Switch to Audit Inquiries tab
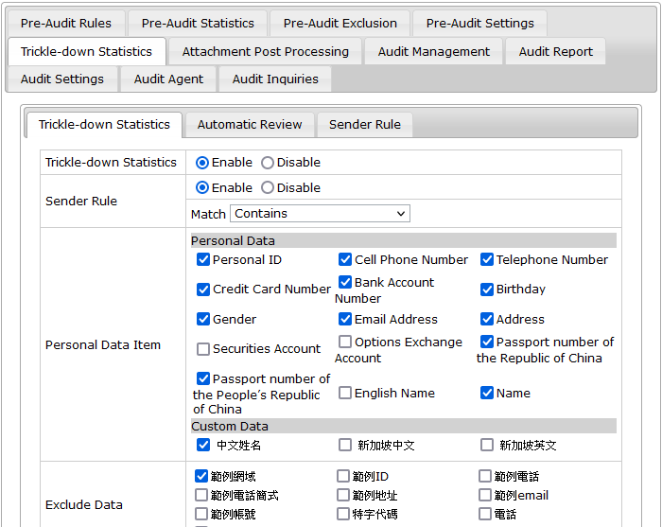 275,79
